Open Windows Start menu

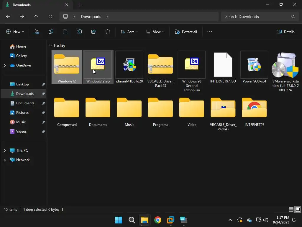(119, 220)
